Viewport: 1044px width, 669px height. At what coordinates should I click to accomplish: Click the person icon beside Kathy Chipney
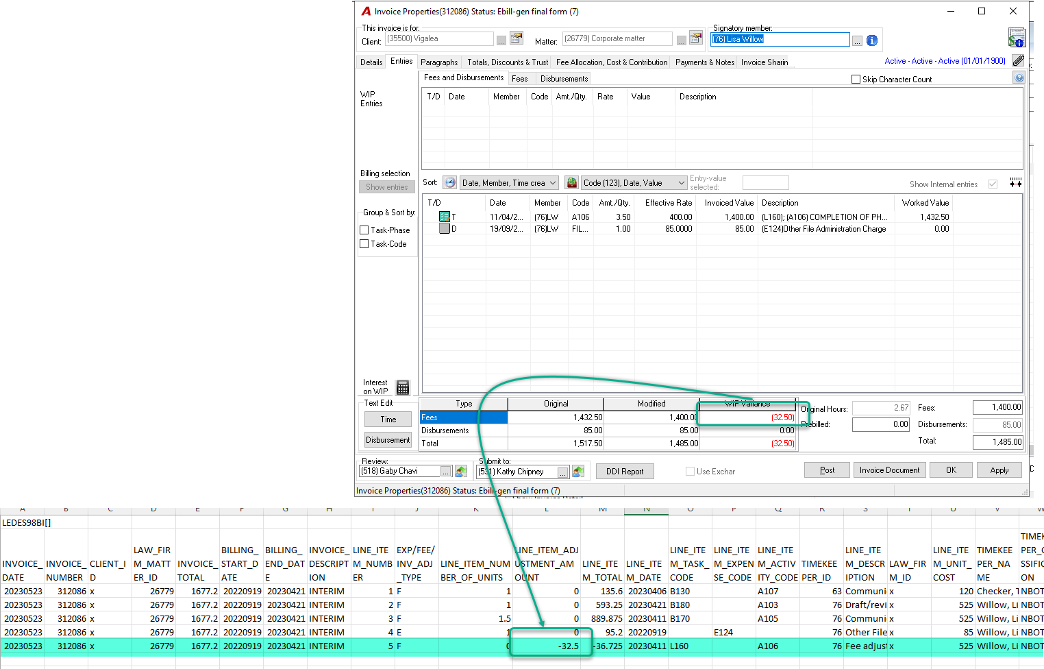[x=578, y=472]
